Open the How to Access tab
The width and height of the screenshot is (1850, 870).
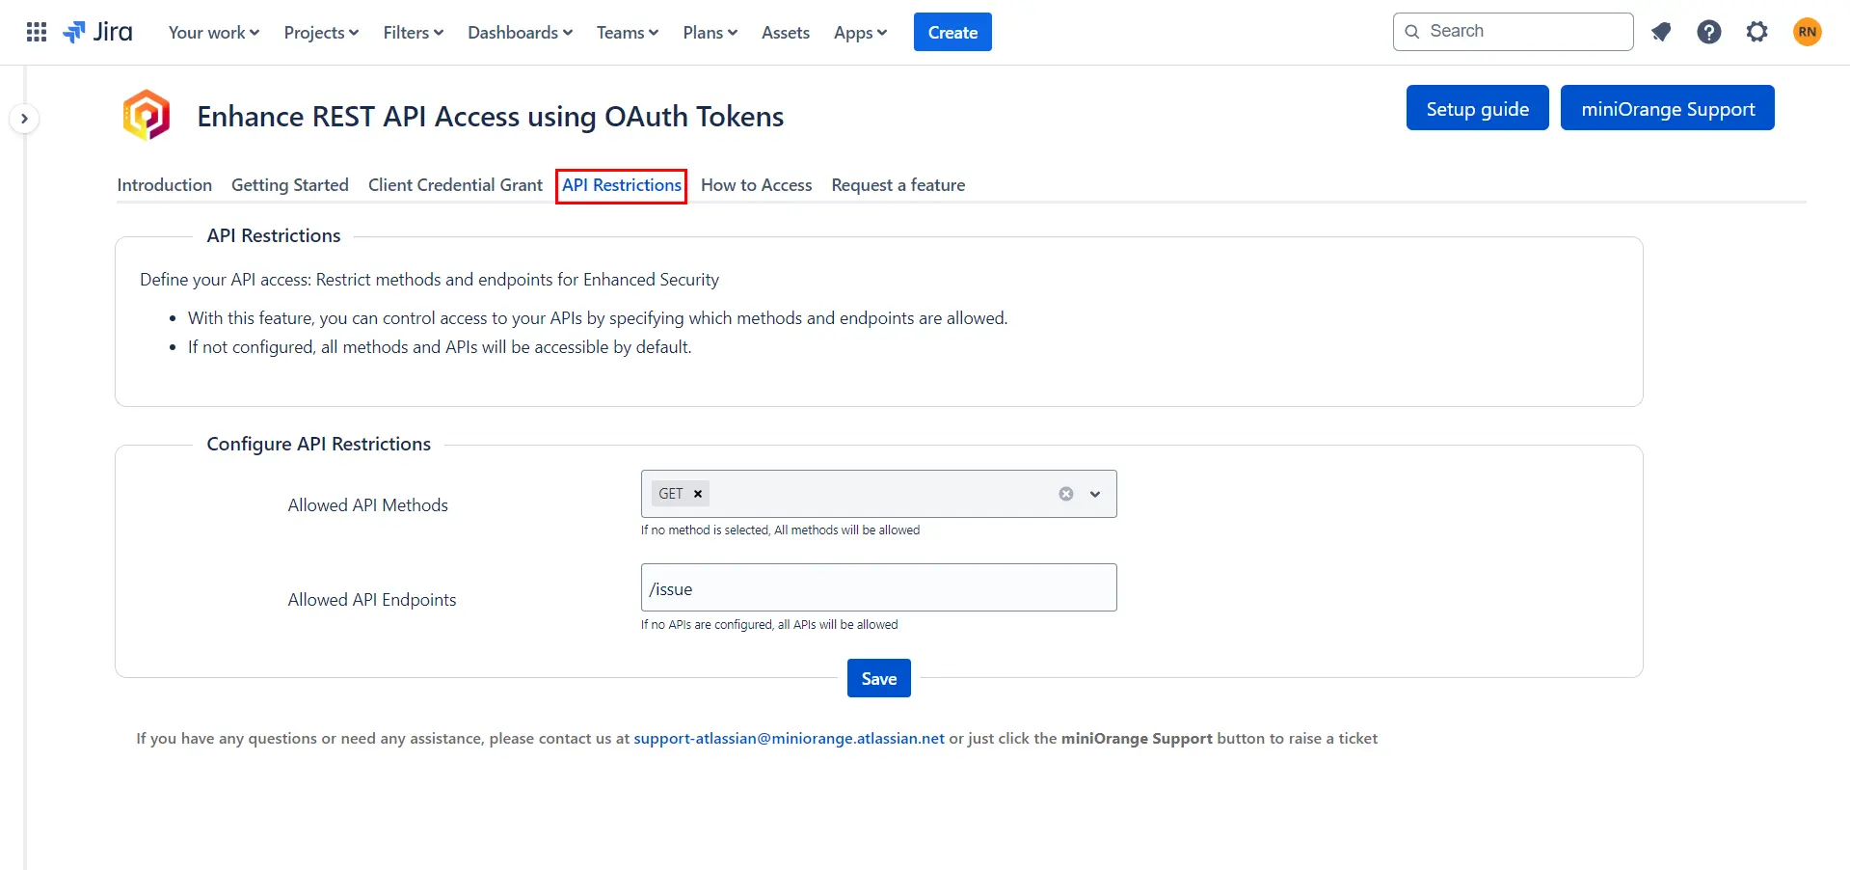[x=757, y=185]
